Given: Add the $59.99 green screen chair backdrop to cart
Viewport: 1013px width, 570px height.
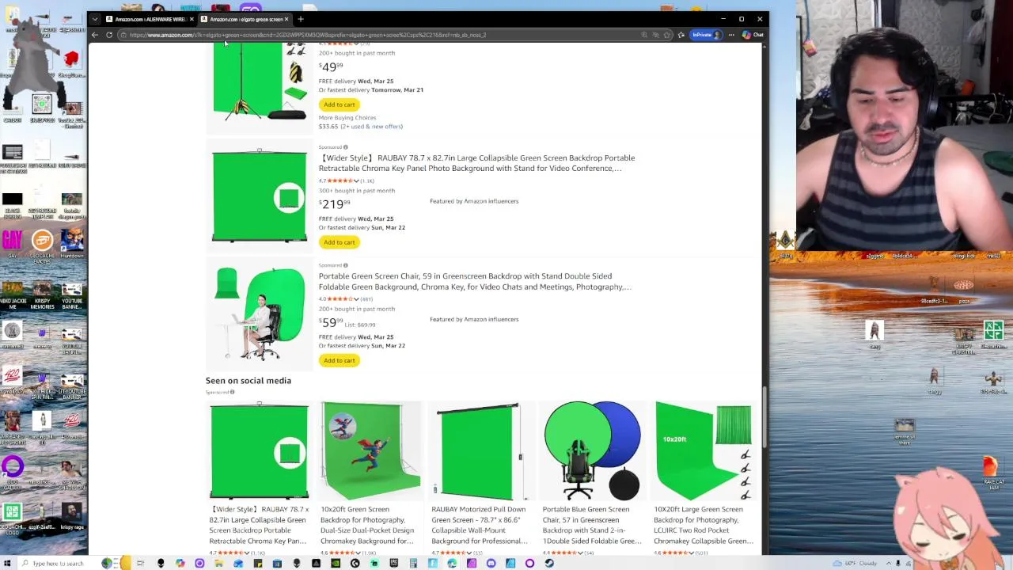Looking at the screenshot, I should 339,360.
